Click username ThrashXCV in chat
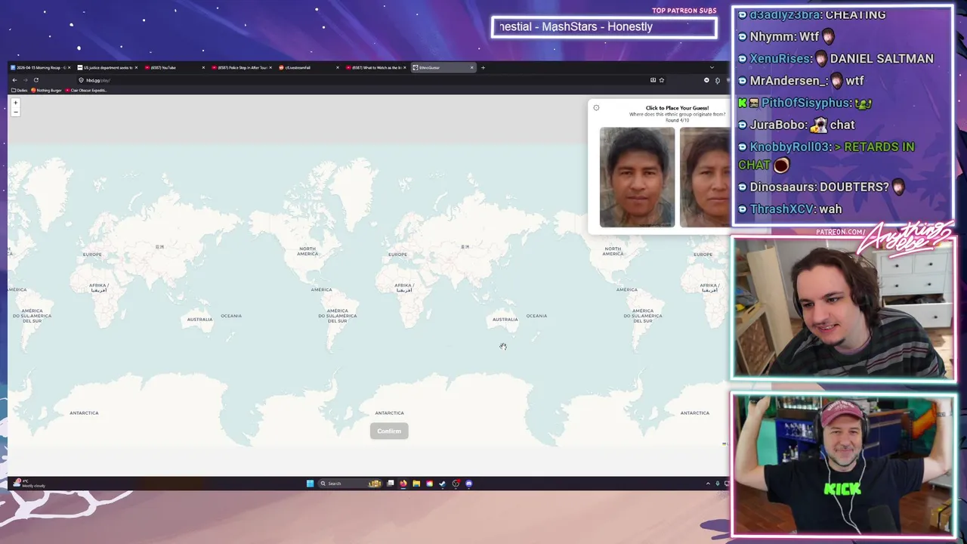Screen dimensions: 967x544 tap(783, 209)
